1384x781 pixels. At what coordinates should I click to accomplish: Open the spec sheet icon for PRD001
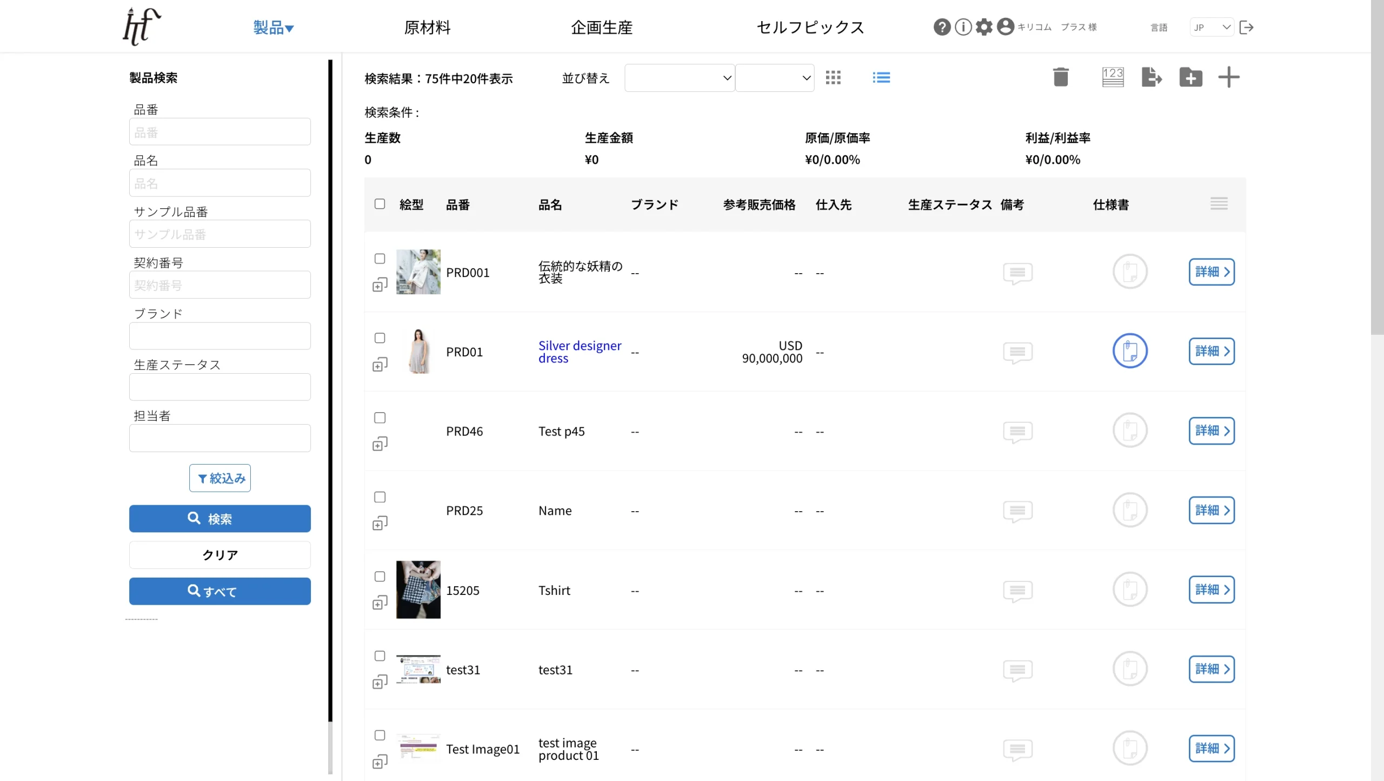1130,272
